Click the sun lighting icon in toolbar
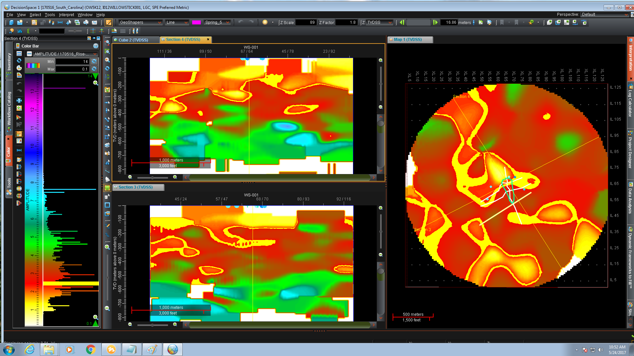 click(x=265, y=22)
